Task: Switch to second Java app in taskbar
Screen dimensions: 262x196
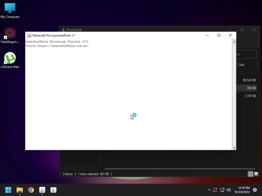Action: coord(53,190)
